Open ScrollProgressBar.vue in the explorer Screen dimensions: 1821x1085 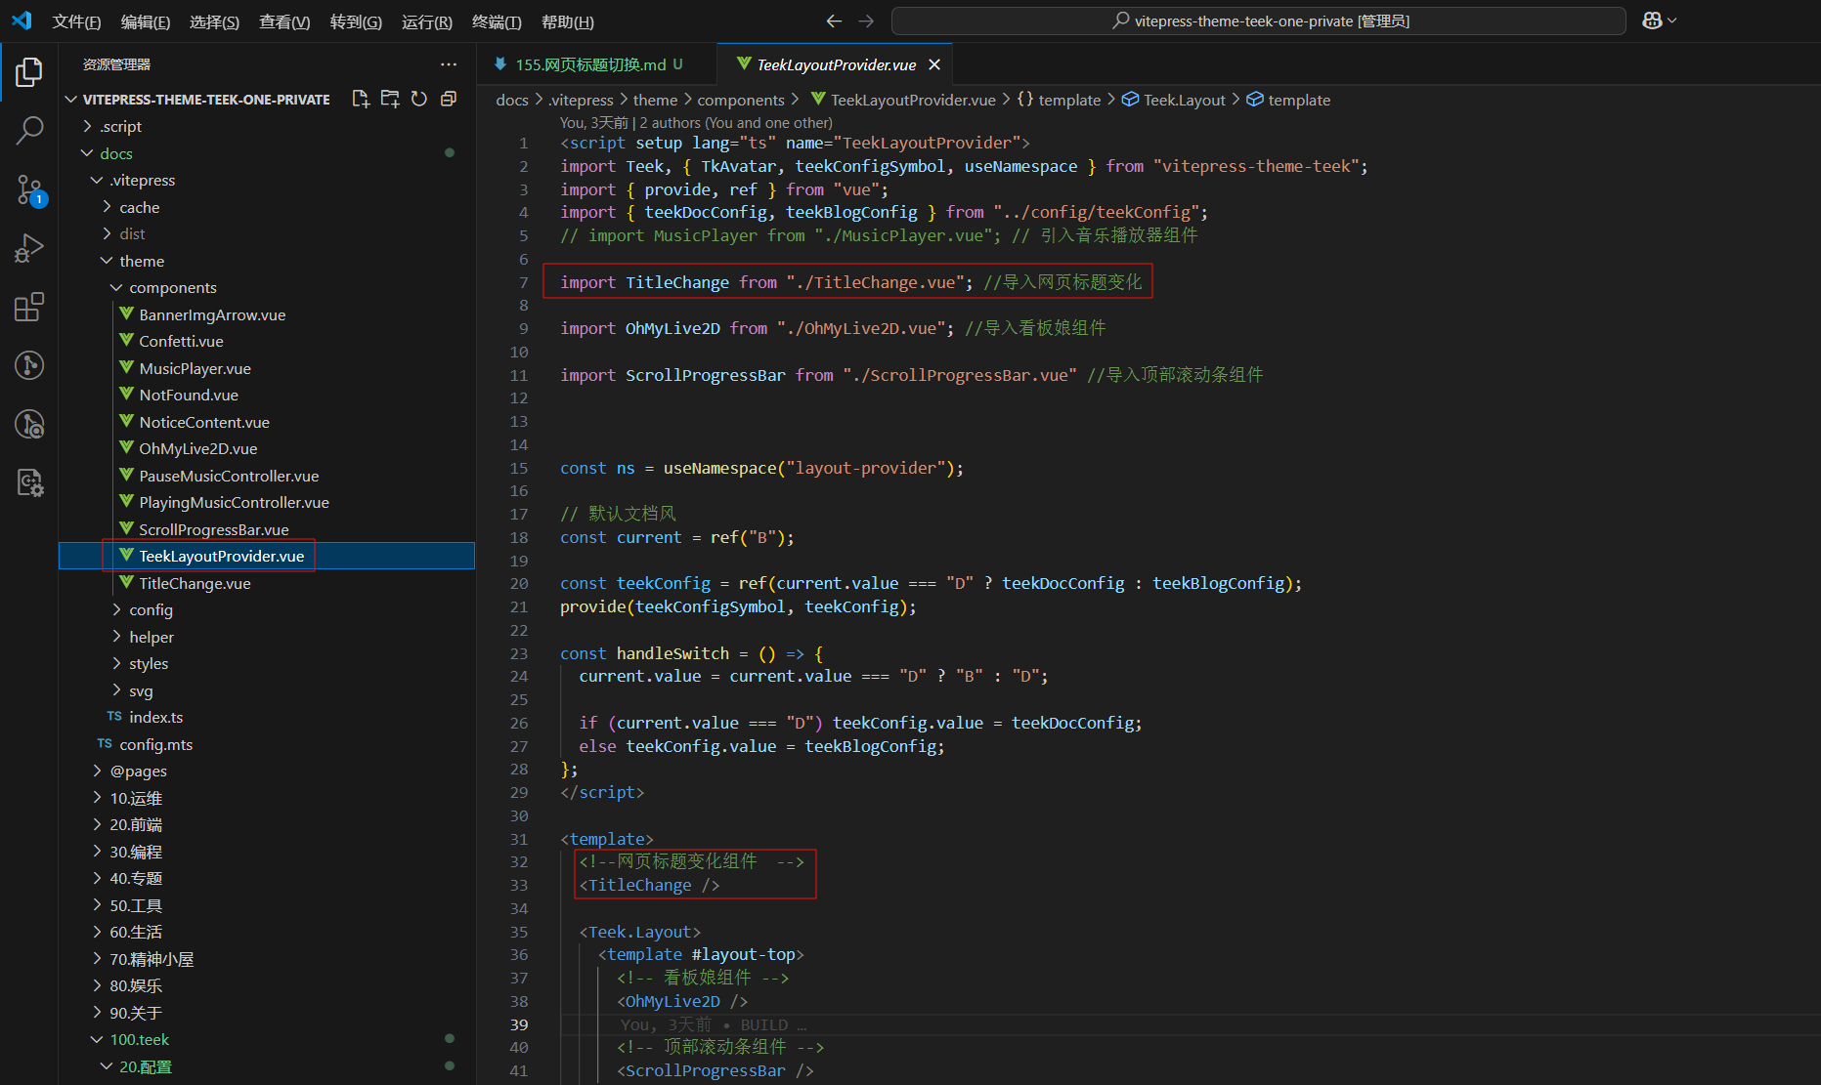pyautogui.click(x=267, y=529)
